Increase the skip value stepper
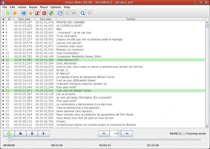The width and height of the screenshot is (210, 149). coord(119,132)
